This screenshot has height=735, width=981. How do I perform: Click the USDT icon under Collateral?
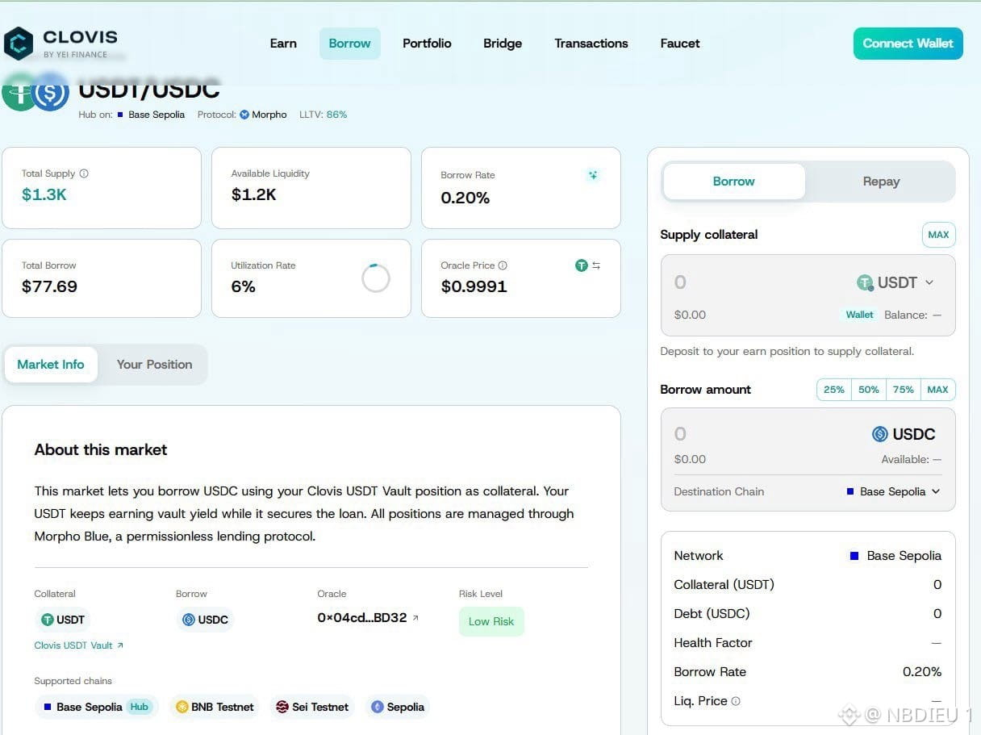pyautogui.click(x=48, y=620)
